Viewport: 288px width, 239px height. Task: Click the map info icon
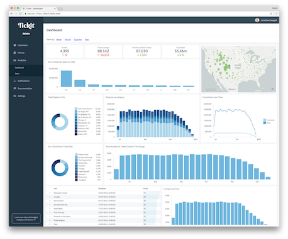coord(272,89)
